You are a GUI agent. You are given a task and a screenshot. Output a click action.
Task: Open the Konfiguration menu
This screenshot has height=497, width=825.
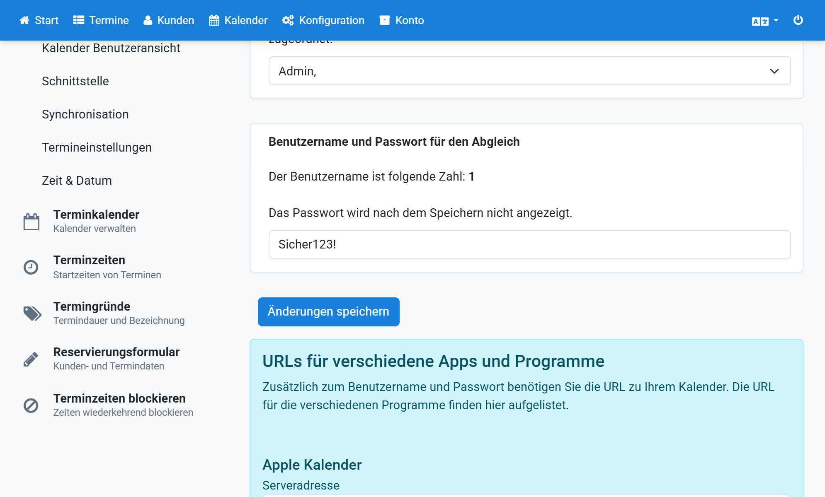coord(323,20)
